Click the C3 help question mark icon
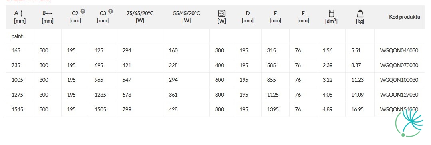Viewport: 431px width, 145px height. (111, 11)
